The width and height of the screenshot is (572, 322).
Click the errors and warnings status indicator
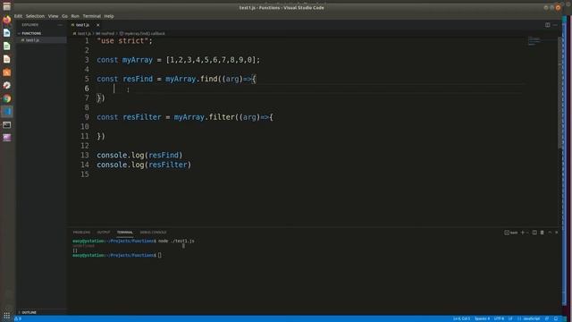coord(18,318)
